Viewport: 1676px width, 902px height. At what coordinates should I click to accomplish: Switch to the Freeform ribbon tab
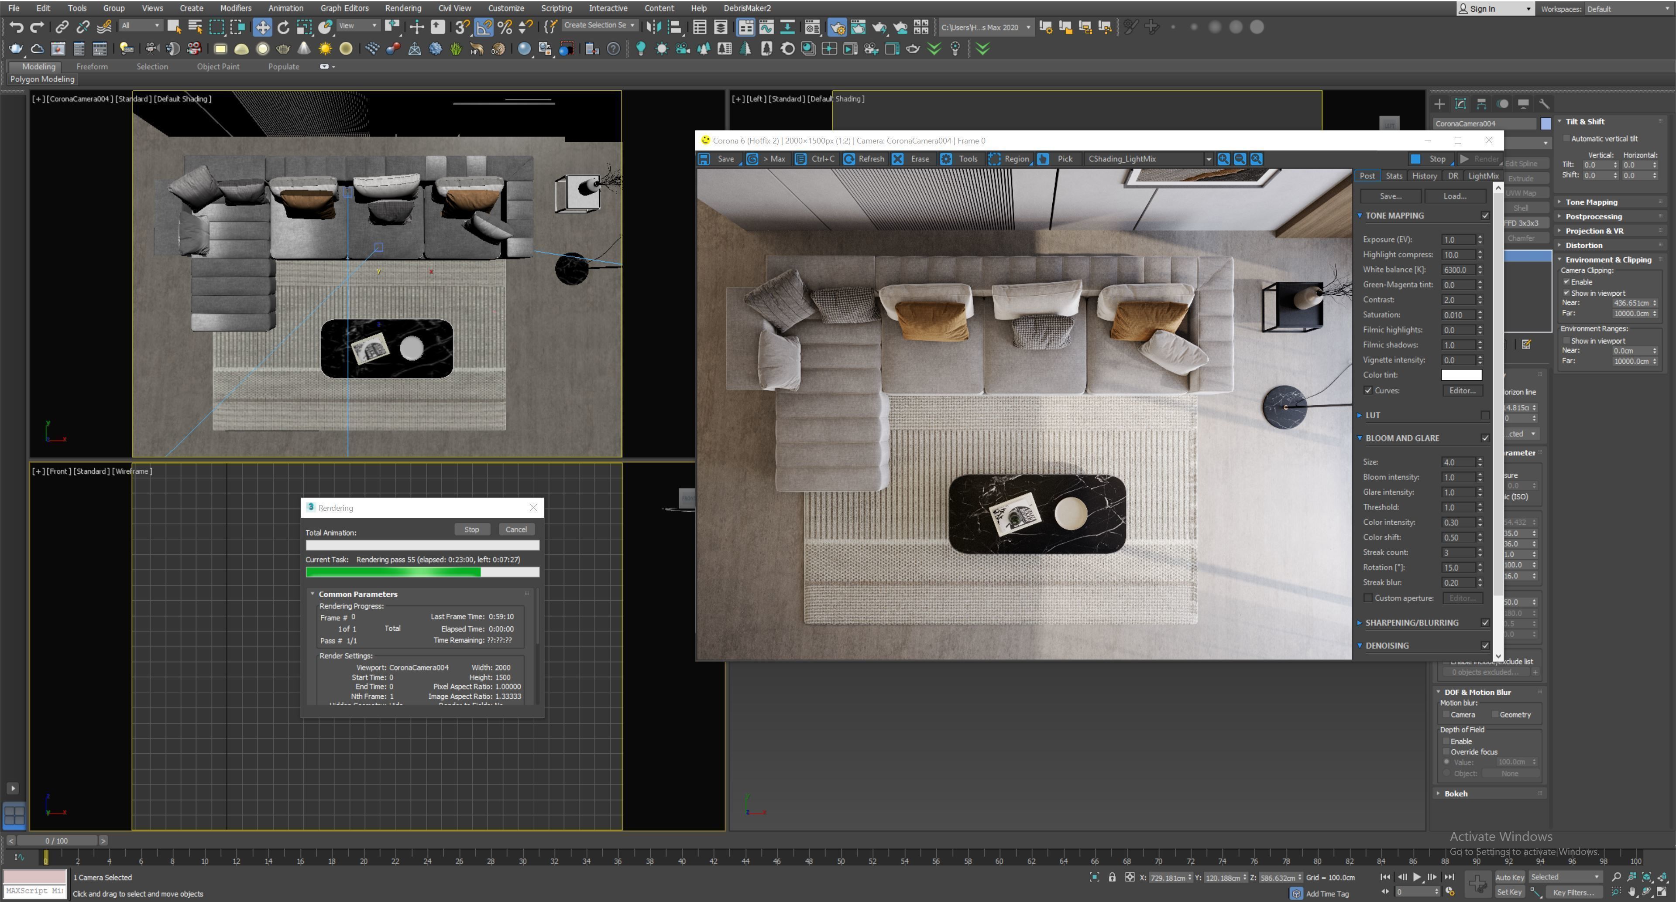point(92,66)
